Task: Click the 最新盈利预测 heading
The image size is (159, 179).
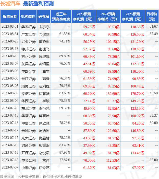Action: click(38, 4)
